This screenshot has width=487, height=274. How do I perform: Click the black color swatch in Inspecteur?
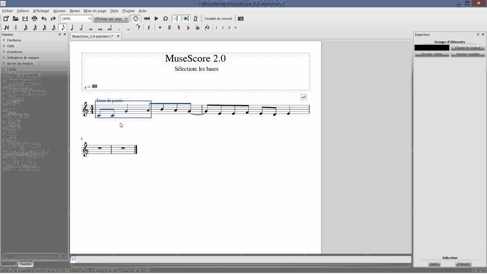[x=432, y=48]
